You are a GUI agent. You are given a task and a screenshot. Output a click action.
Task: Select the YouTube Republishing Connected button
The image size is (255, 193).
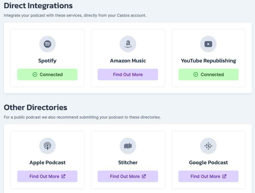[x=208, y=74]
